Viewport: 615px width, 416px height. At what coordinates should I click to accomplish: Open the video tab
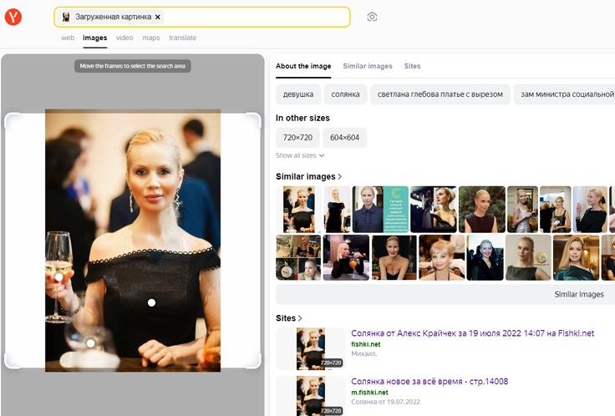click(125, 38)
